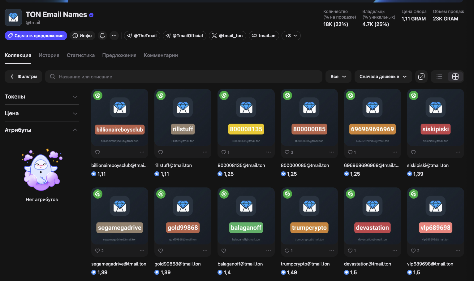Open the three-dots menu on trumpcrypto card

(x=331, y=251)
